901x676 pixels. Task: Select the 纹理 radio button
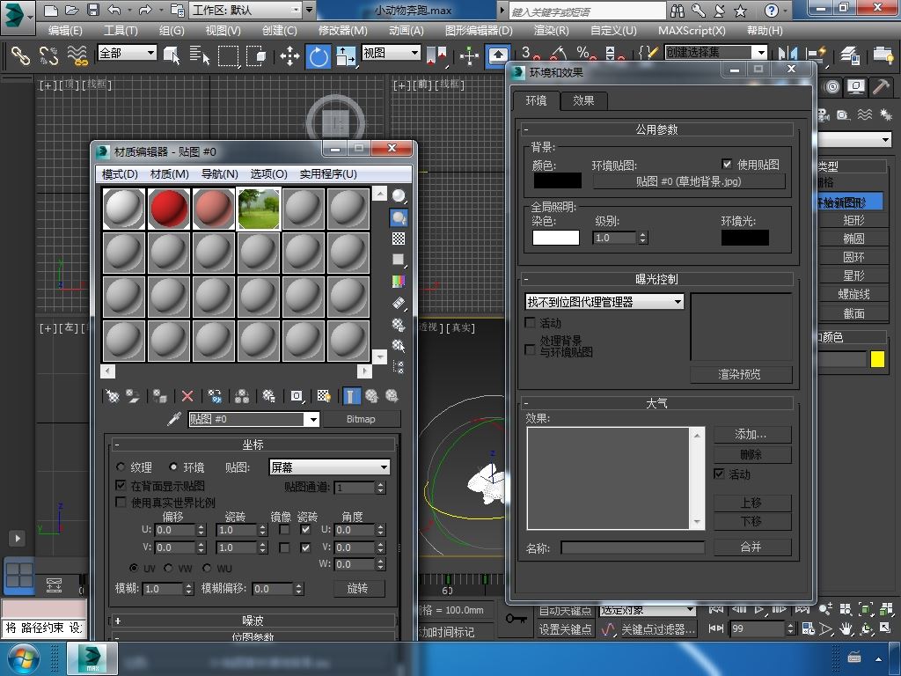click(121, 467)
